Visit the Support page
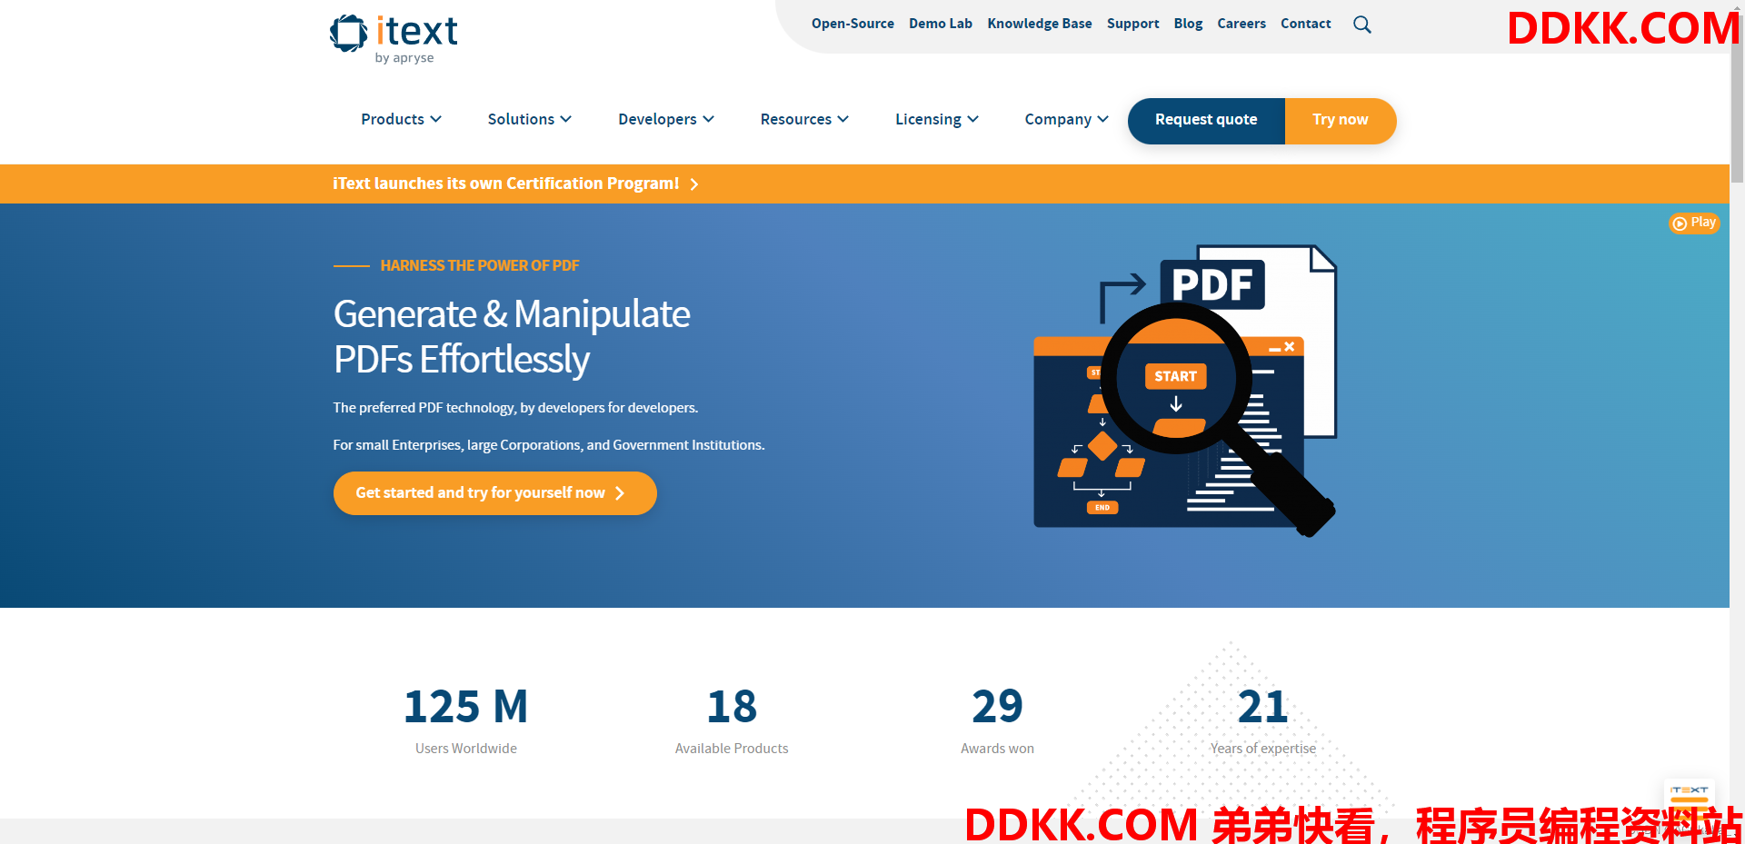Viewport: 1745px width, 844px height. (x=1132, y=24)
